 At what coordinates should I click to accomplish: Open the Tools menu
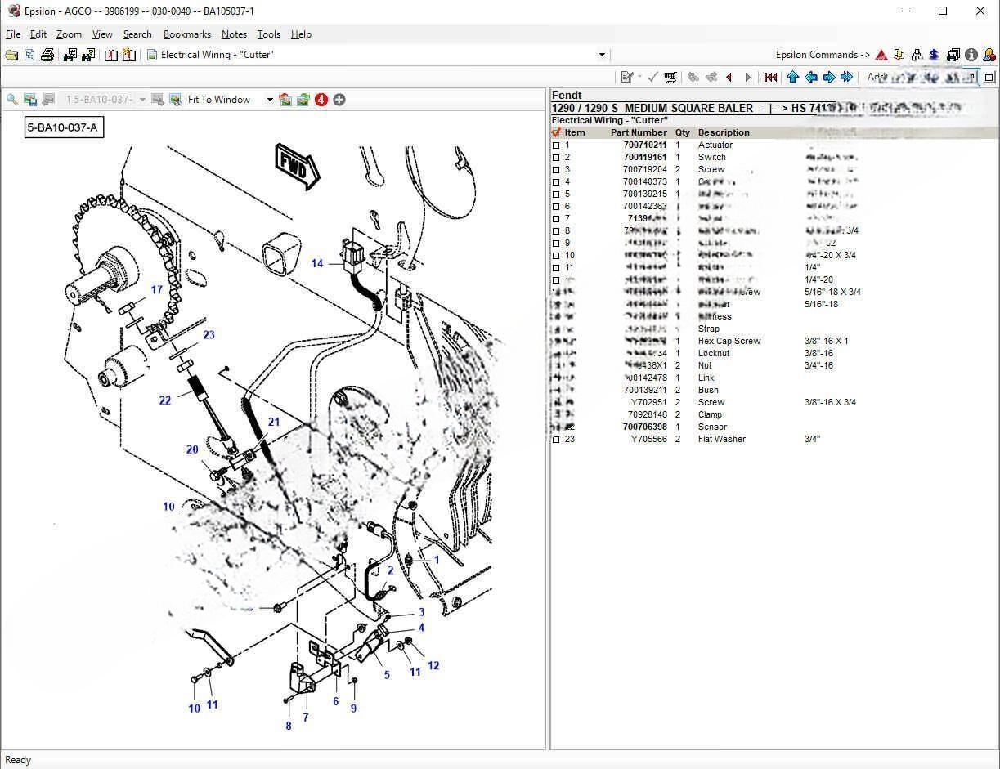pos(268,34)
